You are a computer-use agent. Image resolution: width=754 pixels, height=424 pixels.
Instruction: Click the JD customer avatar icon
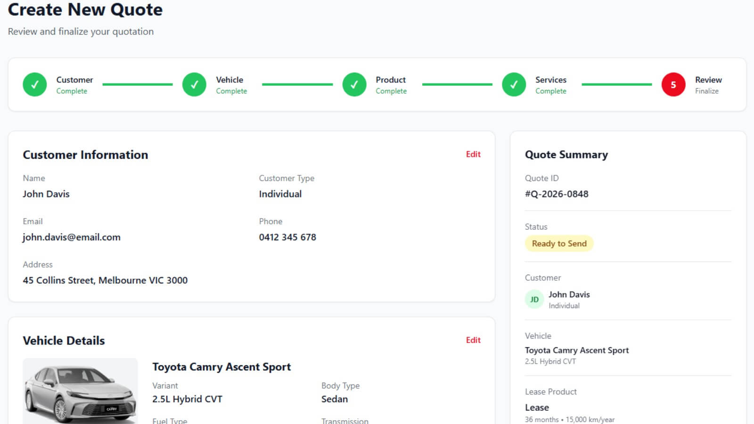[534, 300]
